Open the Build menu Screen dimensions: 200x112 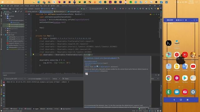[x=37, y=6]
